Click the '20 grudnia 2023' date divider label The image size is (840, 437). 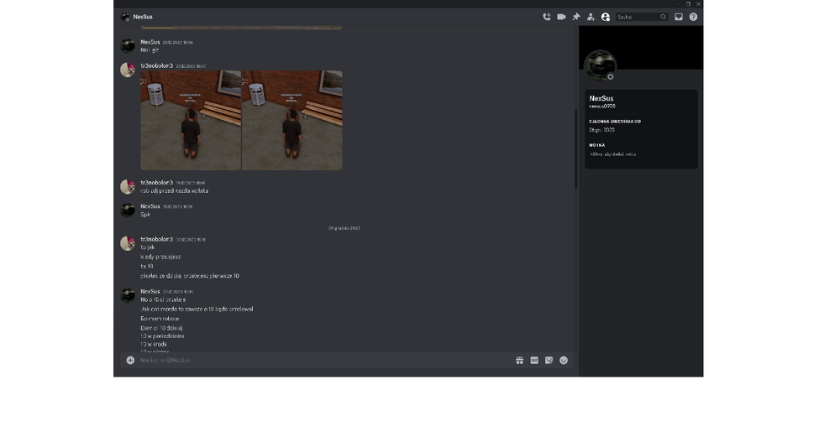[344, 228]
